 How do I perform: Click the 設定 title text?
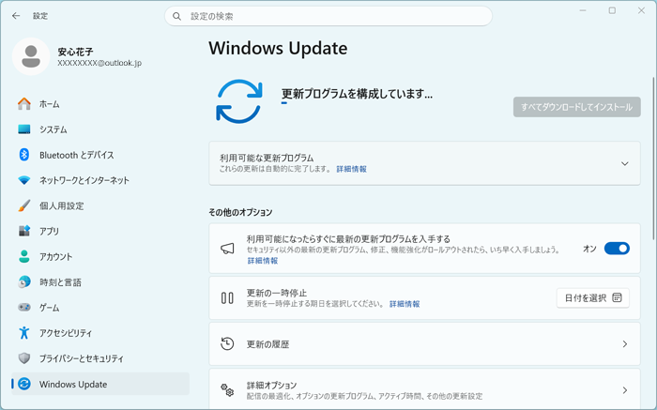tap(40, 16)
